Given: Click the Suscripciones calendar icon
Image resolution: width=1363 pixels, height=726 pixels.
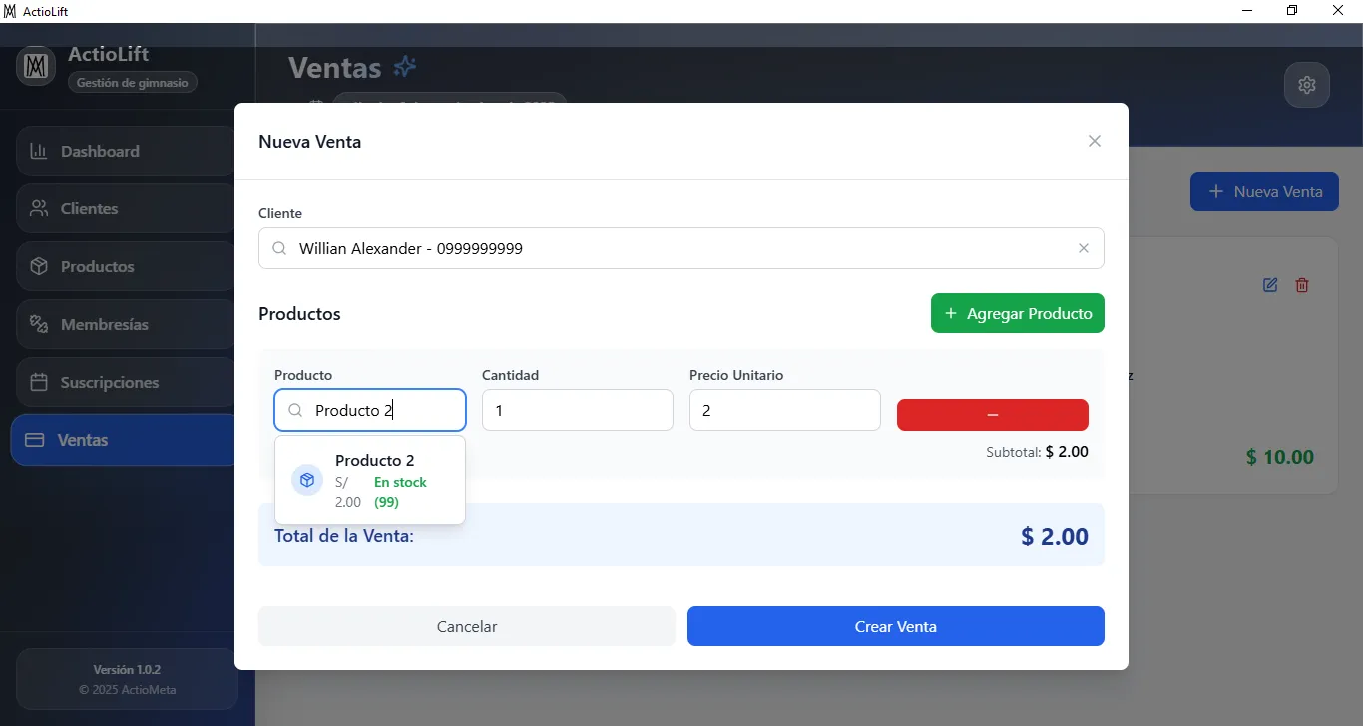Looking at the screenshot, I should [38, 382].
